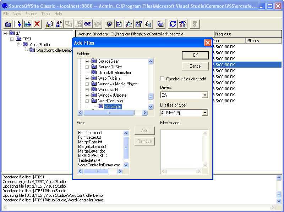Open the Tools menu
The height and width of the screenshot is (212, 284).
(46, 14)
